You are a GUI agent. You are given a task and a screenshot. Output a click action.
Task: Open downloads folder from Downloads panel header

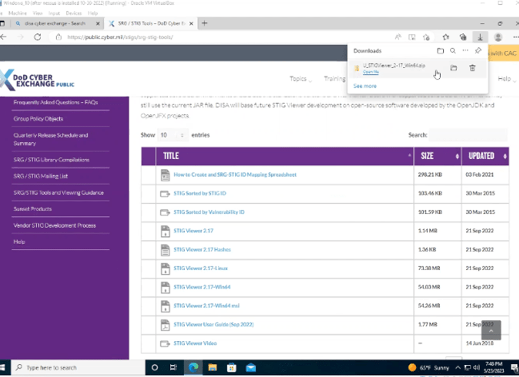point(440,51)
